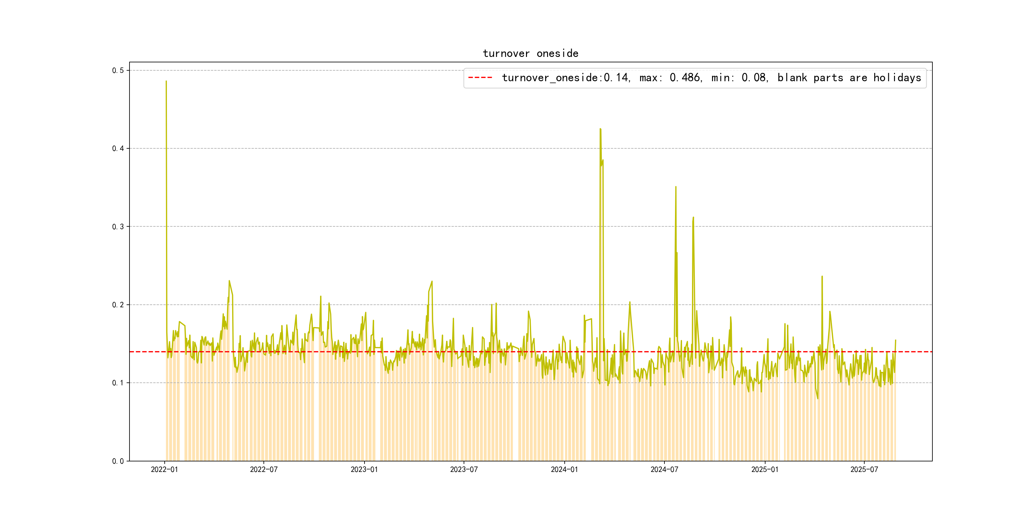
Task: Click the red dashed line legend sample
Action: click(480, 78)
